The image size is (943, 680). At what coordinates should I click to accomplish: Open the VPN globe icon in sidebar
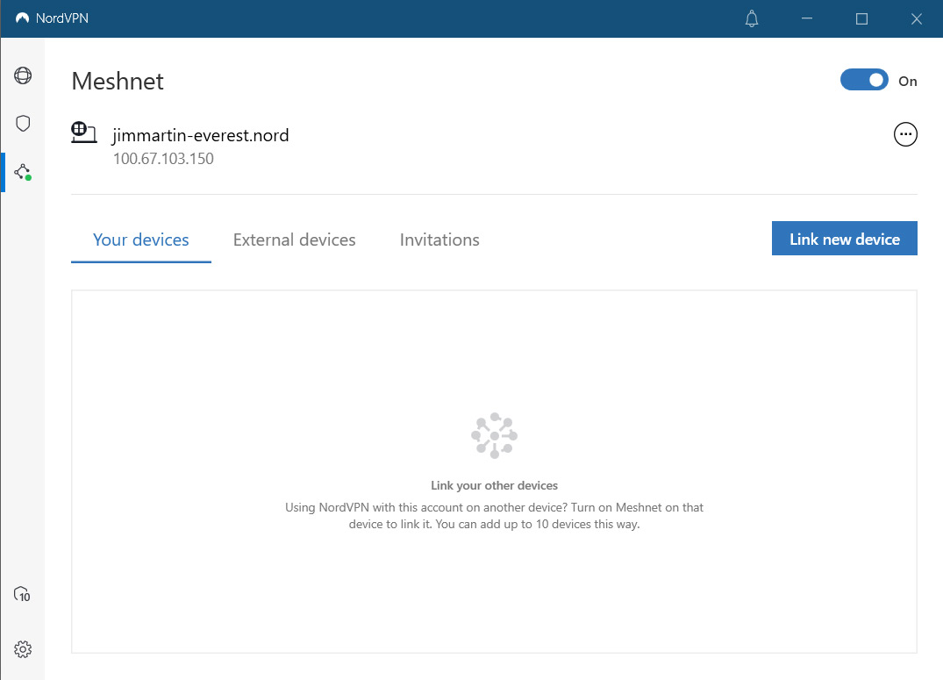[23, 75]
